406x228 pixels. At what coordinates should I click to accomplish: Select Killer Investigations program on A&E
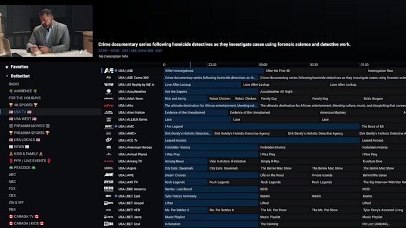[x=213, y=70]
